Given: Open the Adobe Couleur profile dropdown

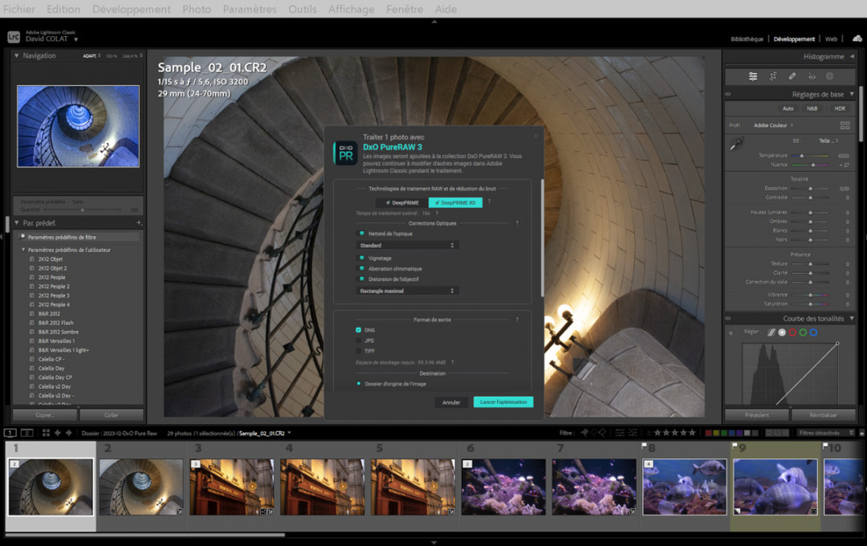Looking at the screenshot, I should (774, 125).
